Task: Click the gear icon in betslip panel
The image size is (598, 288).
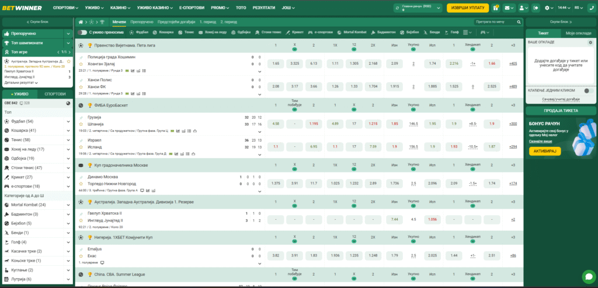Action: tap(590, 43)
